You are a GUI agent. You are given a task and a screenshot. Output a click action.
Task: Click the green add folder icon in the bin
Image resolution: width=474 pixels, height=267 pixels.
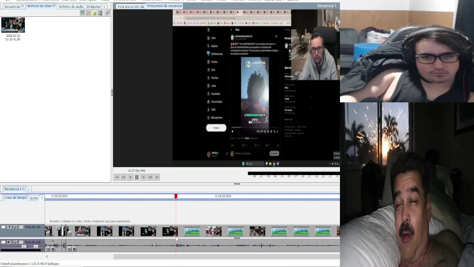(94, 13)
